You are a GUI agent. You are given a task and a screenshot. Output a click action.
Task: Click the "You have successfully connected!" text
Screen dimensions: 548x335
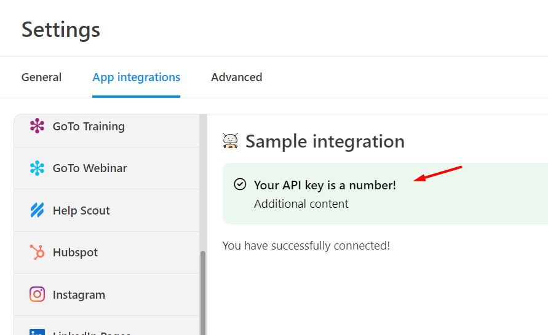306,246
